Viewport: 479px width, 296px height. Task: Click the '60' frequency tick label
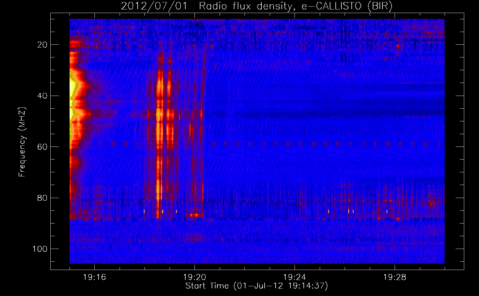43,147
